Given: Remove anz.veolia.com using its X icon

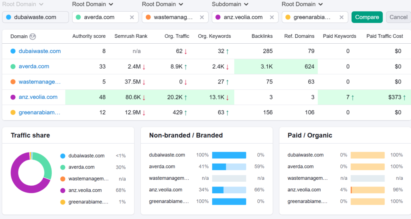Looking at the screenshot, I should pos(272,17).
